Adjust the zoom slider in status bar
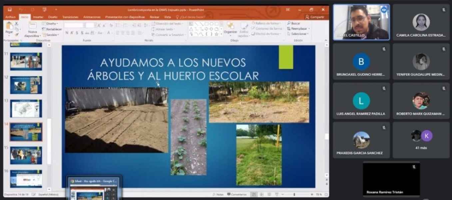The width and height of the screenshot is (452, 200). point(294,194)
